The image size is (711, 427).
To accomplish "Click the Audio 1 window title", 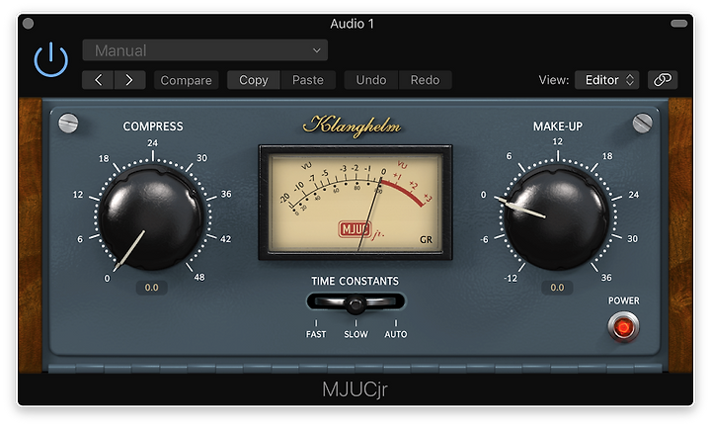I will coord(352,24).
